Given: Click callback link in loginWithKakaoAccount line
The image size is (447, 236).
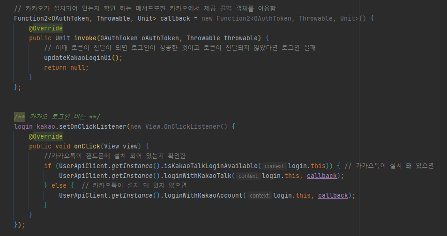Looking at the screenshot, I should [x=333, y=196].
